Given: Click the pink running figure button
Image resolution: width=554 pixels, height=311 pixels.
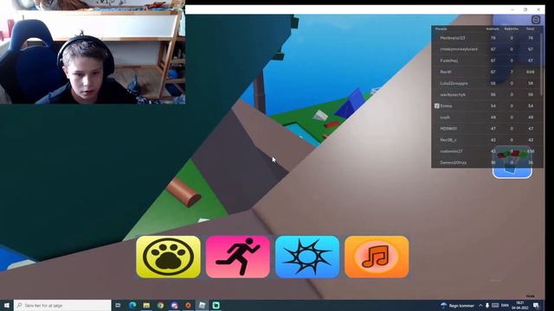Looking at the screenshot, I should (x=238, y=257).
